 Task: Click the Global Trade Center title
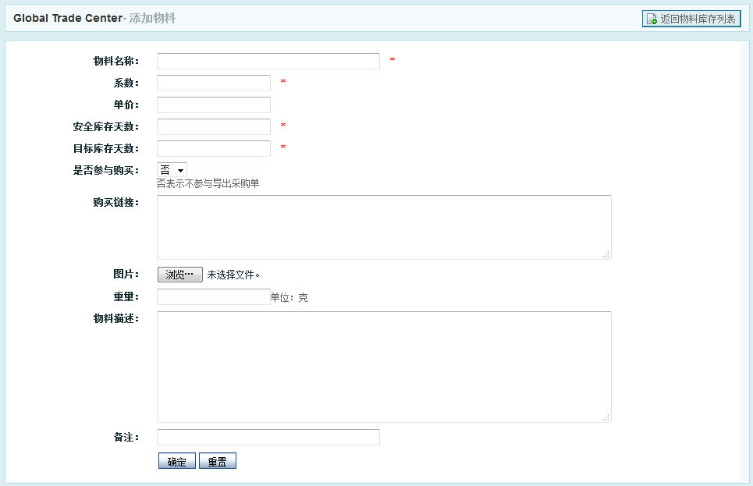click(x=68, y=18)
